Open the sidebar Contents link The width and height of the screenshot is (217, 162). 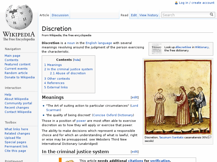[x=11, y=60]
